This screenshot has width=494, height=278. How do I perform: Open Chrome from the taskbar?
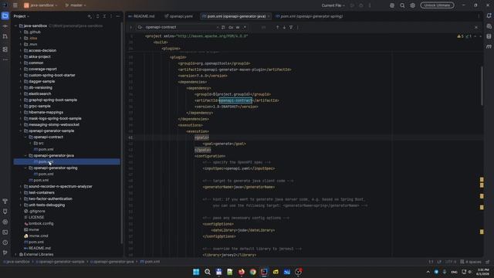click(252, 272)
